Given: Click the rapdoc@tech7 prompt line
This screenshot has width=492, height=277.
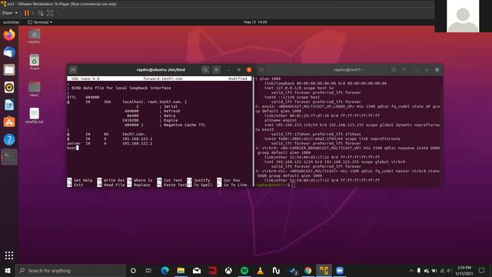Looking at the screenshot, I should pos(275,185).
